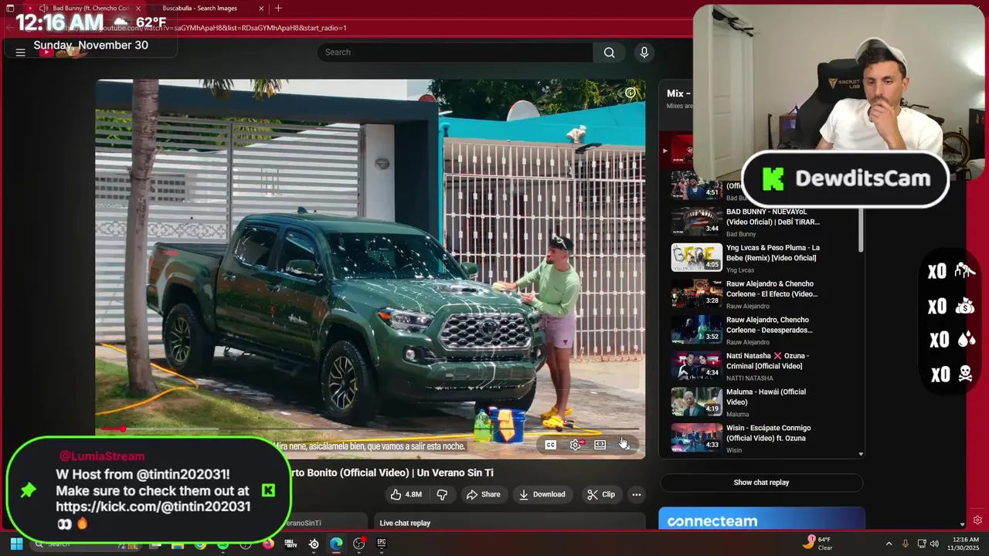This screenshot has width=989, height=556.
Task: Click the NATTI NATASHA channel name
Action: (749, 378)
